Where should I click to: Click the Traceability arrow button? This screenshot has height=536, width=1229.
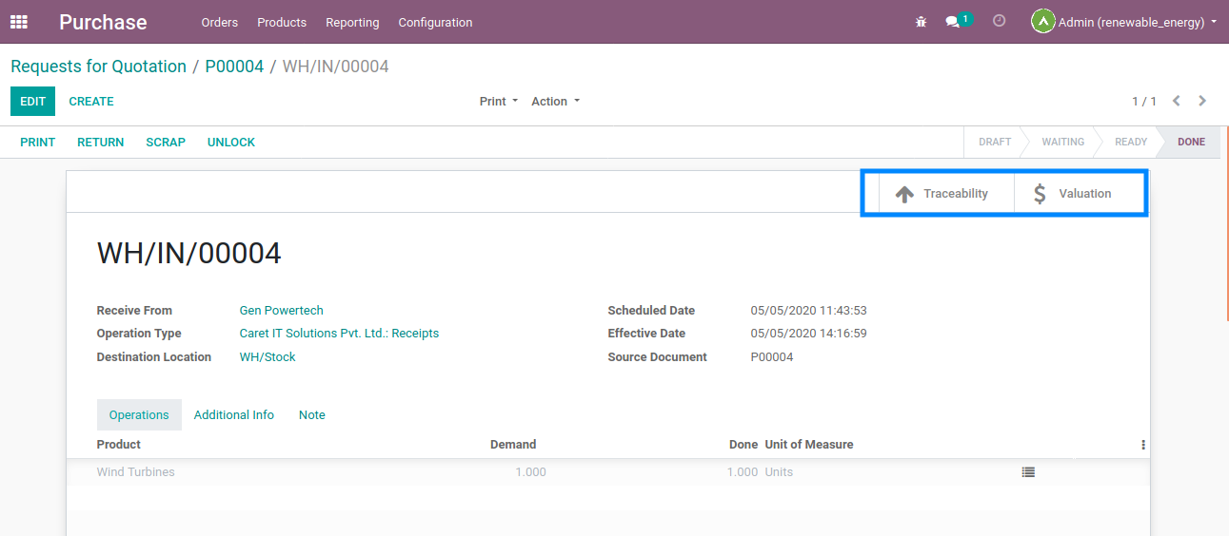941,194
